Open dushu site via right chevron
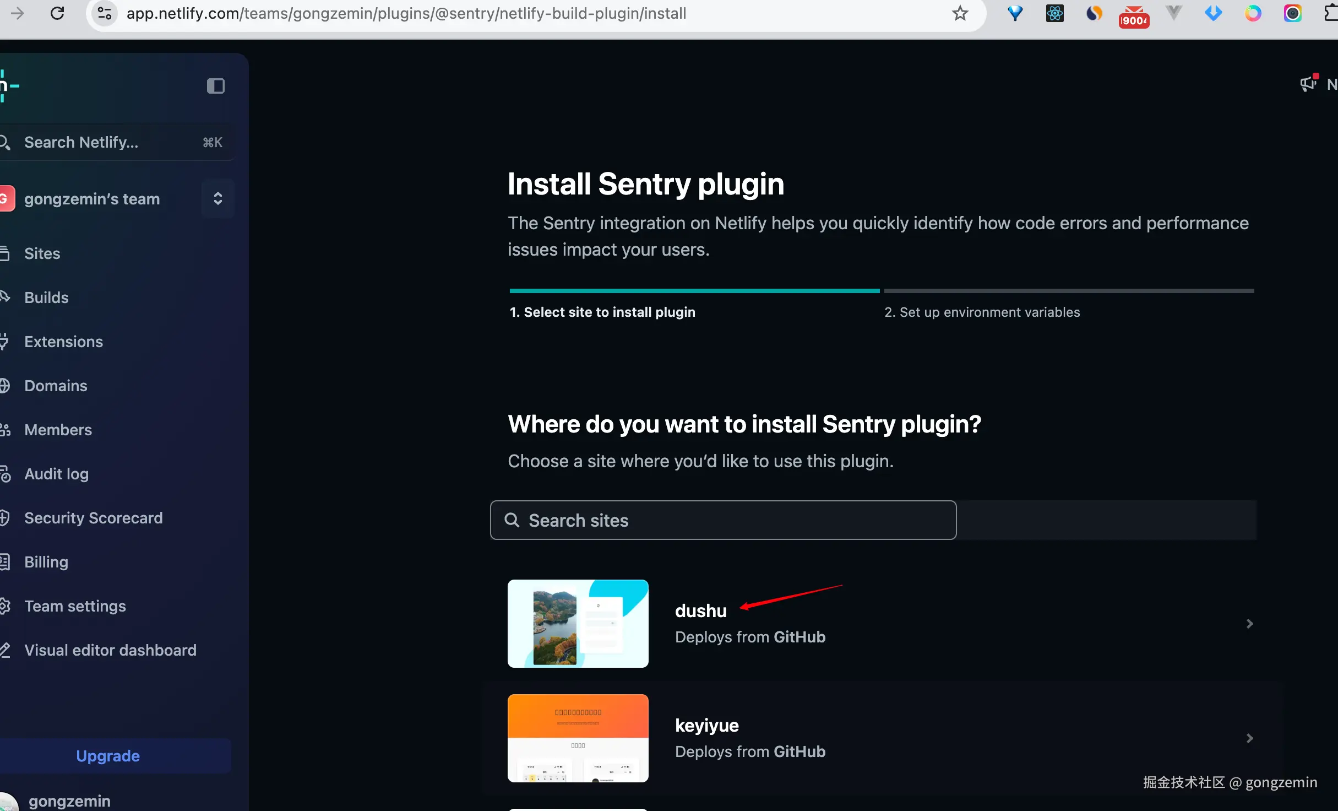The height and width of the screenshot is (811, 1338). pyautogui.click(x=1249, y=624)
